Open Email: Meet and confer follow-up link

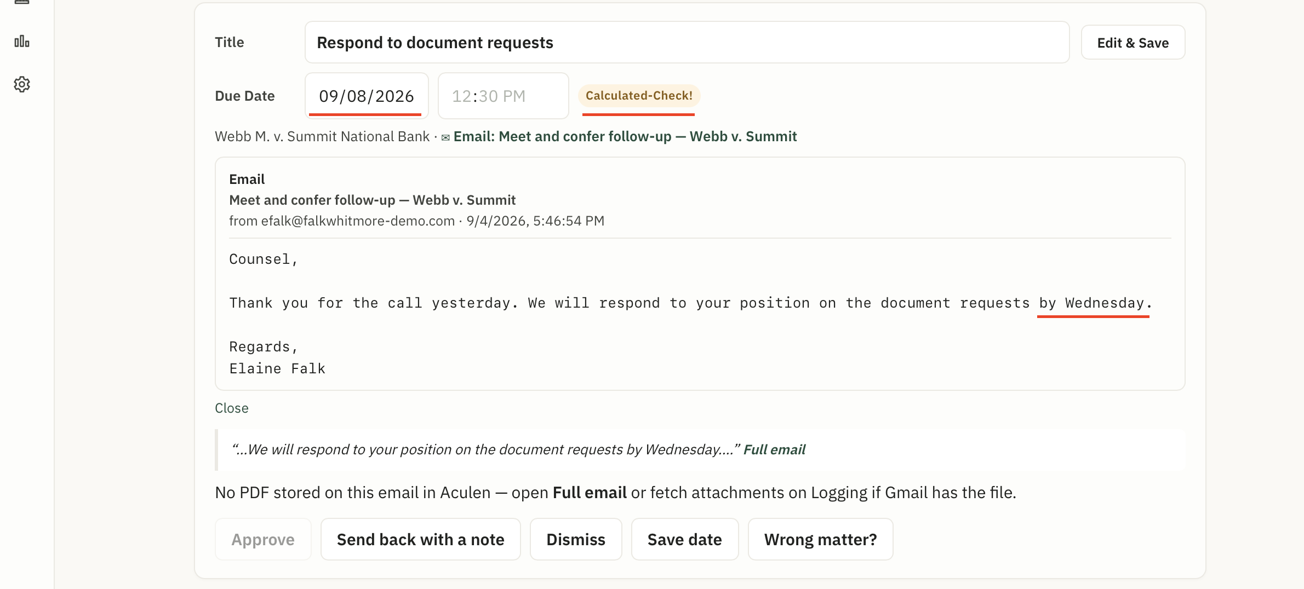click(x=625, y=136)
